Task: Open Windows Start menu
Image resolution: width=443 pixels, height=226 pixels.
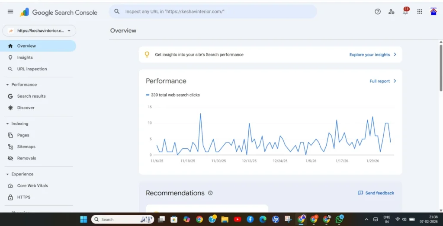Action: click(x=83, y=219)
